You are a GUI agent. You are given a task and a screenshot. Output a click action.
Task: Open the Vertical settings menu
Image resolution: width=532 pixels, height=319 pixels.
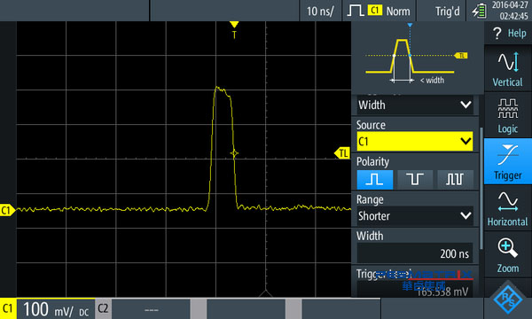(508, 68)
